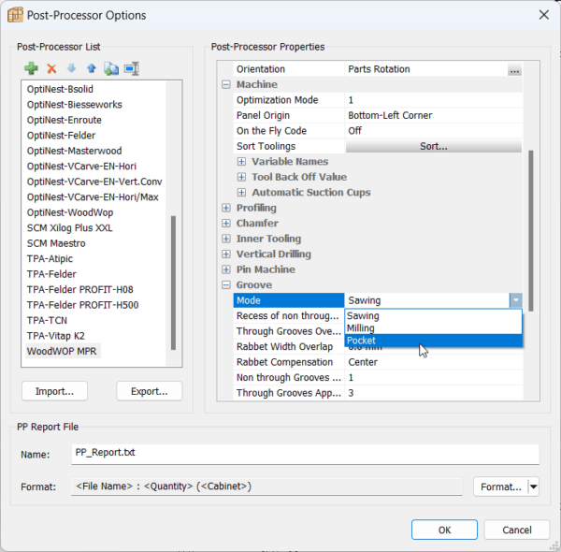Viewport: 561px width, 552px height.
Task: Click the green plus add post-processor icon
Action: coord(32,68)
